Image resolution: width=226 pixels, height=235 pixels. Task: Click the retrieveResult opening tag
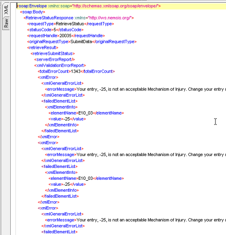click(x=43, y=47)
